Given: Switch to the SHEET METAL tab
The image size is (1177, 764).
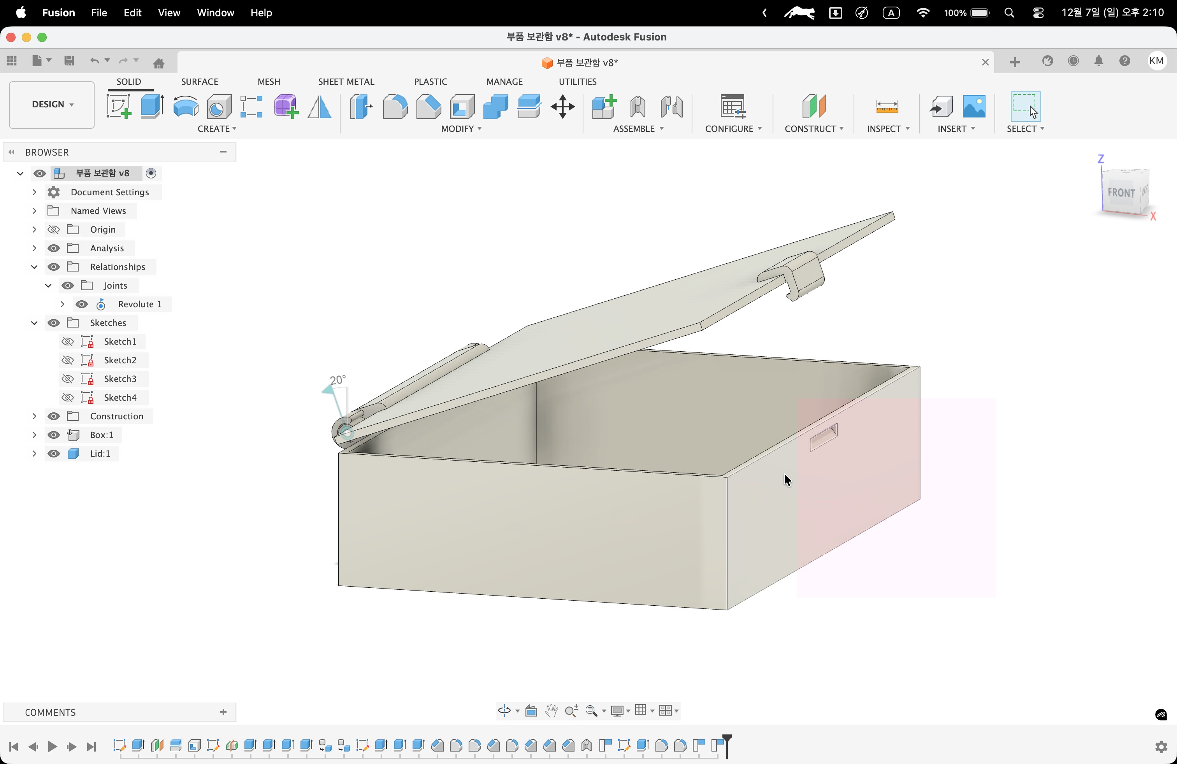Looking at the screenshot, I should (346, 82).
